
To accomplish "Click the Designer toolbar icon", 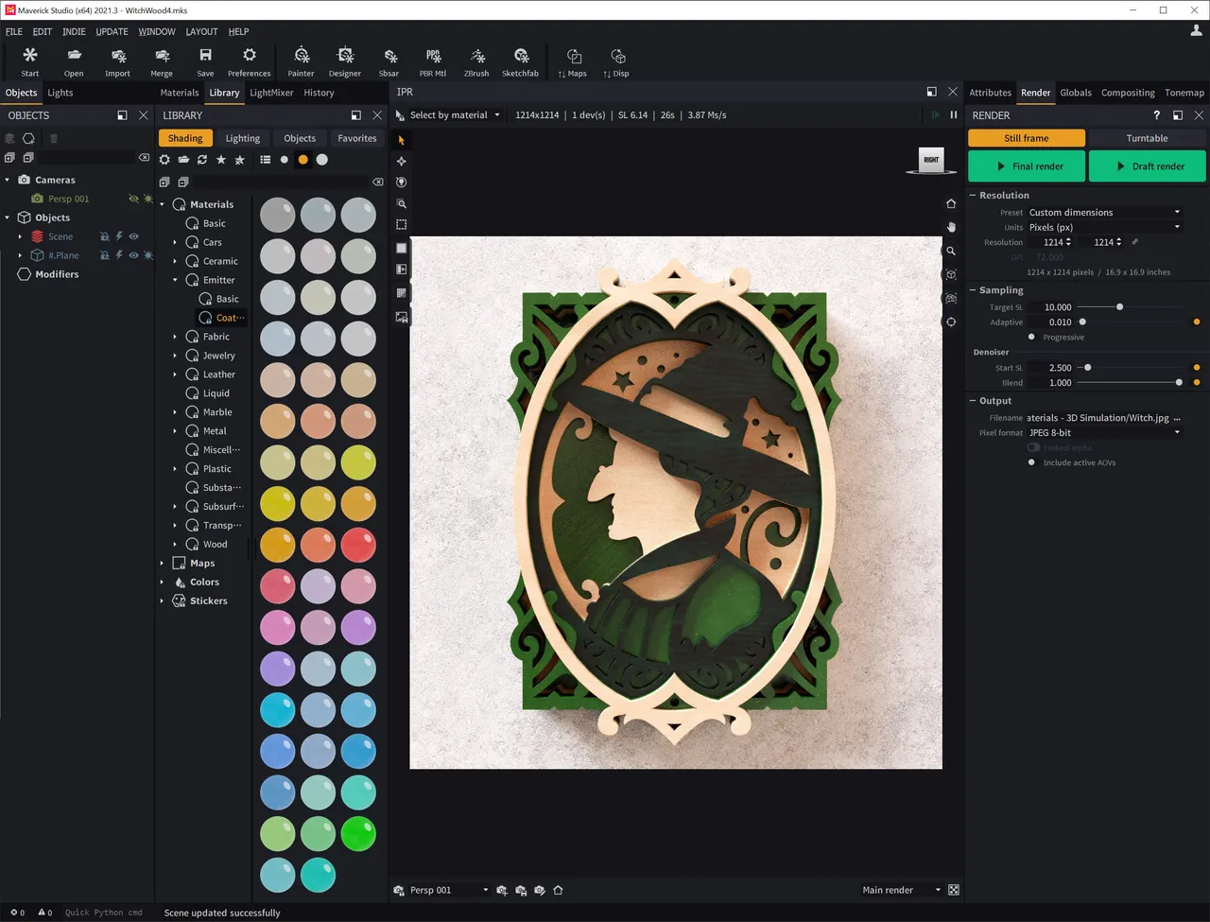I will (345, 62).
